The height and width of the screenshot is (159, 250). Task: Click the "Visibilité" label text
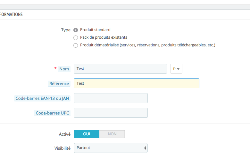point(62,148)
